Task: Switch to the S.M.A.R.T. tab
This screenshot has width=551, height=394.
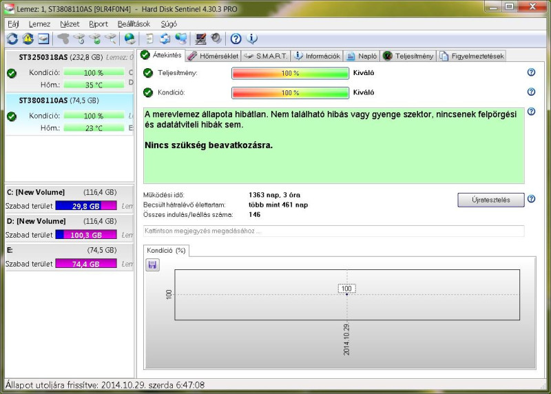Action: 266,56
